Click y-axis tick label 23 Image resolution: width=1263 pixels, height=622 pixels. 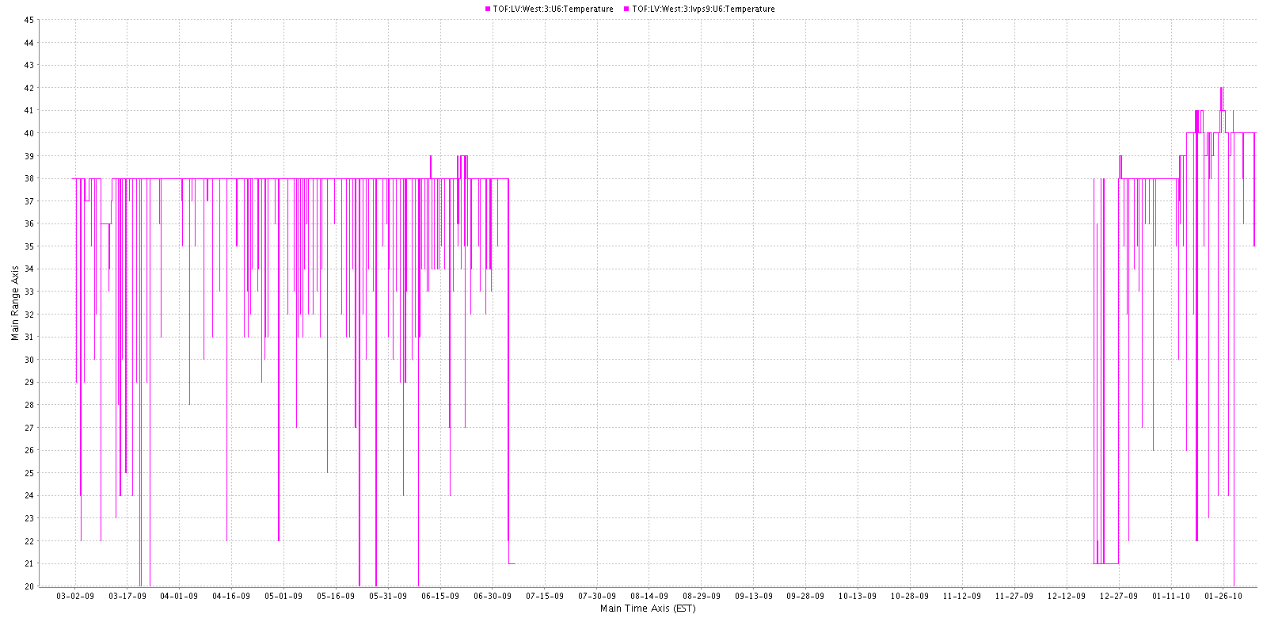(29, 518)
